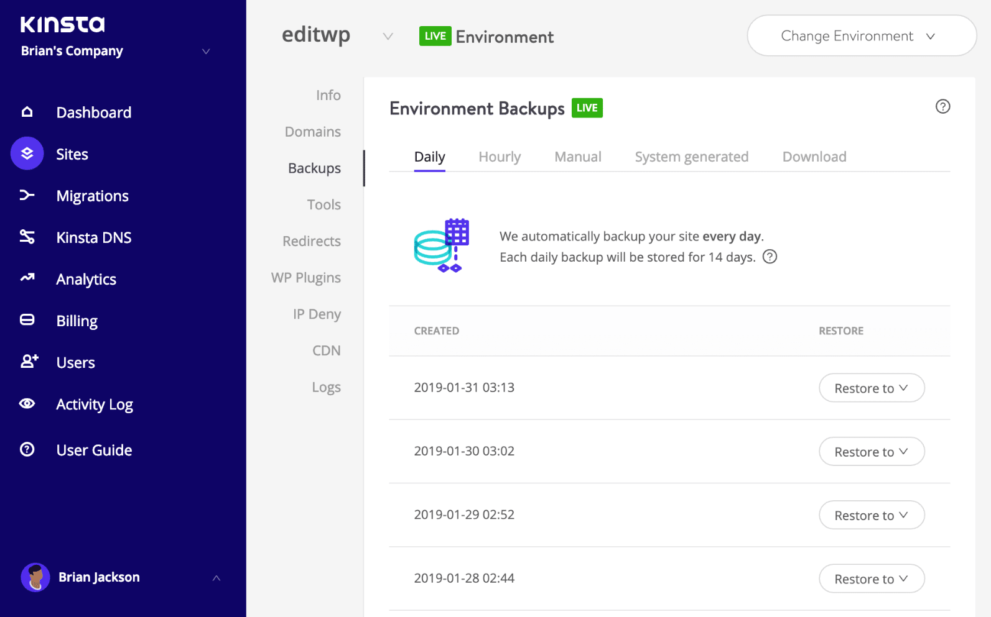Click the editwp site name
The image size is (991, 617).
pyautogui.click(x=316, y=35)
